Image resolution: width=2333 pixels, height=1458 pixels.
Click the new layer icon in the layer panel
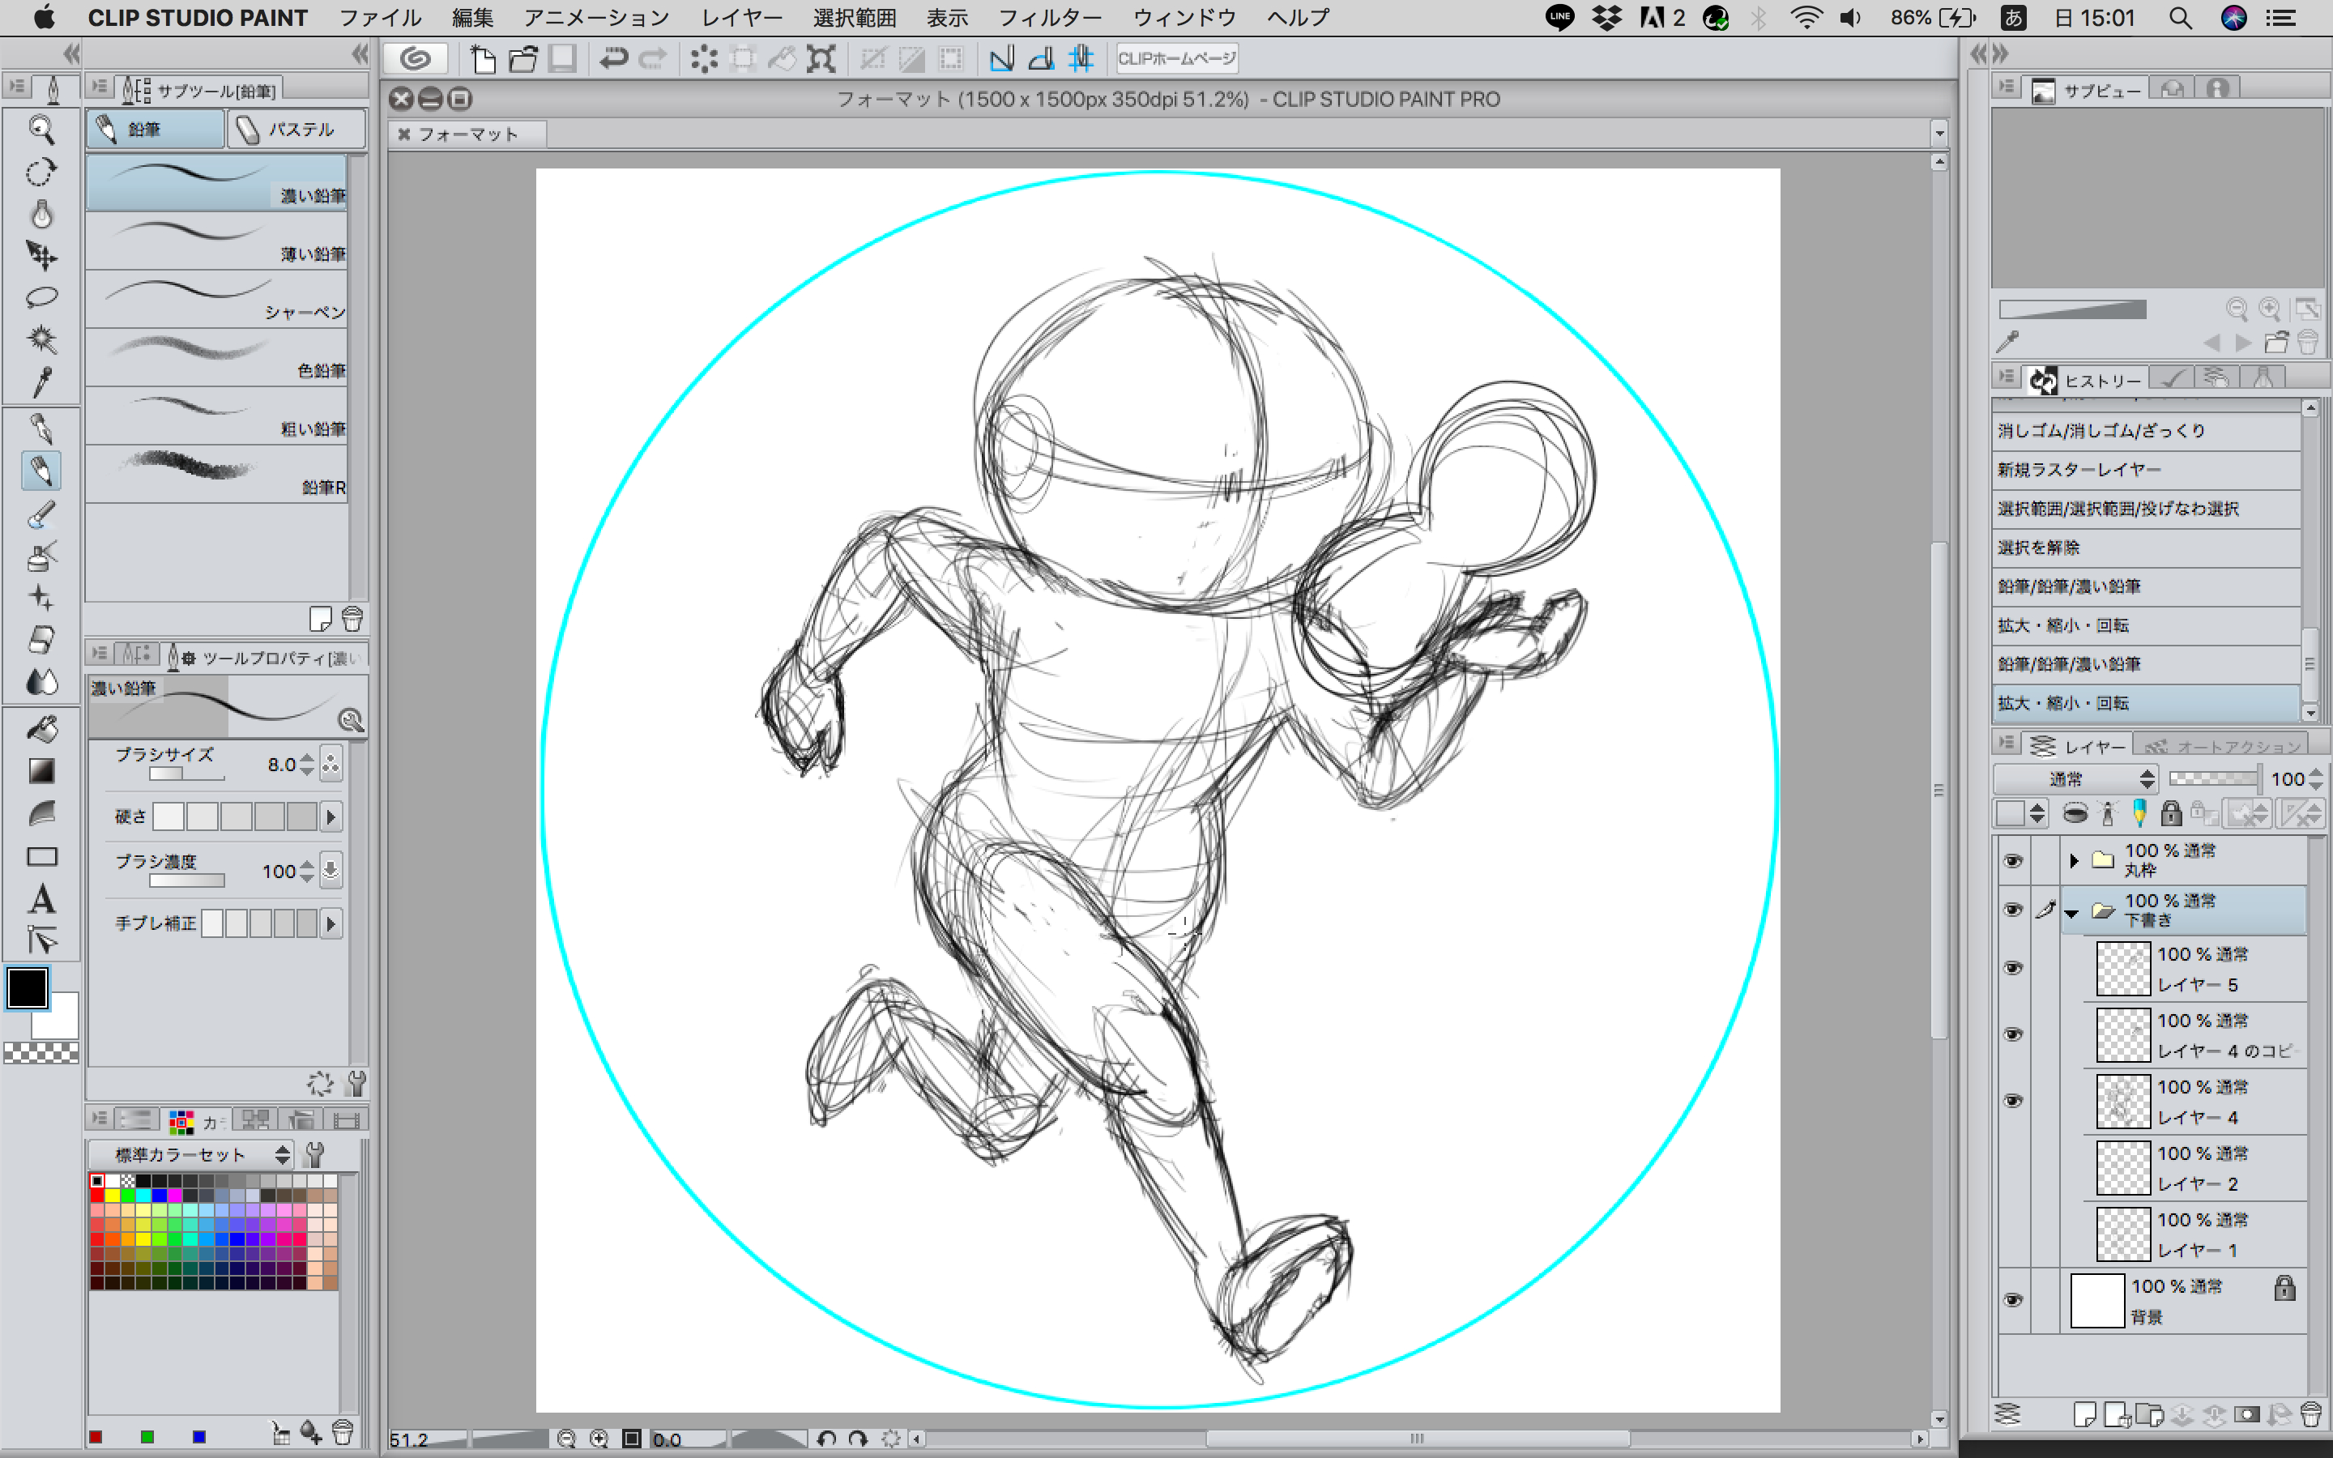[x=2084, y=1414]
